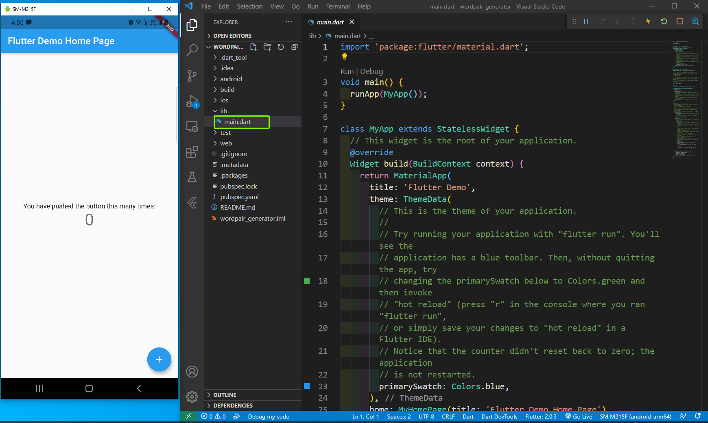
Task: Click Go Live in status bar
Action: point(579,416)
